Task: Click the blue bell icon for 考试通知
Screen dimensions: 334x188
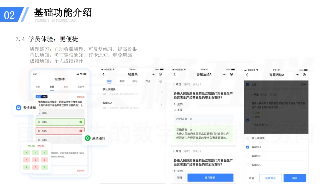Action: pos(18,108)
